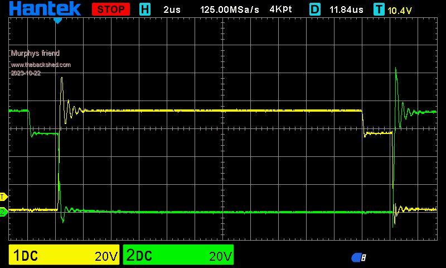The image size is (446, 268).
Task: Click the blue trigger position triangle
Action: pos(57,21)
